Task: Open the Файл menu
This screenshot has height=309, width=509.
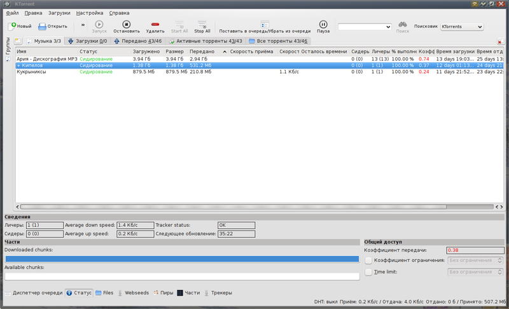Action: [12, 13]
